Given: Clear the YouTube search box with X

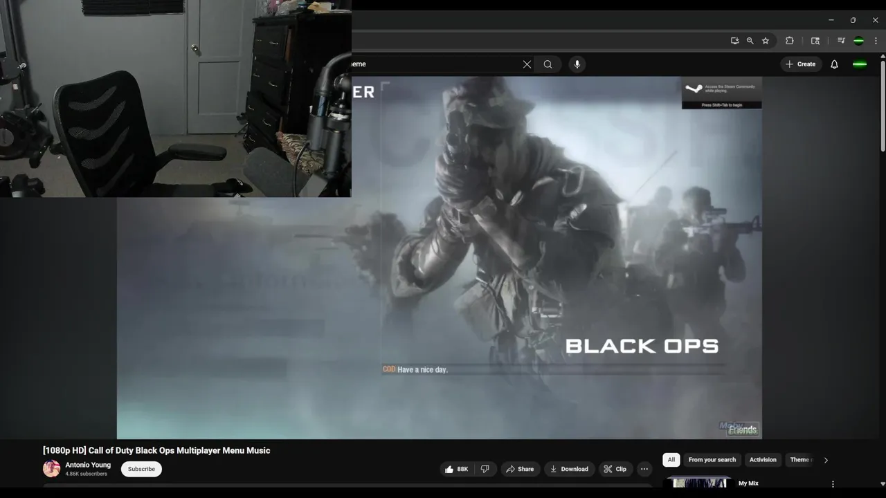Looking at the screenshot, I should (527, 64).
